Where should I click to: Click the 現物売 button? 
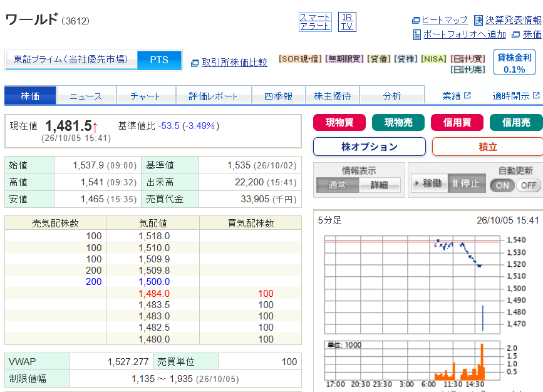398,123
